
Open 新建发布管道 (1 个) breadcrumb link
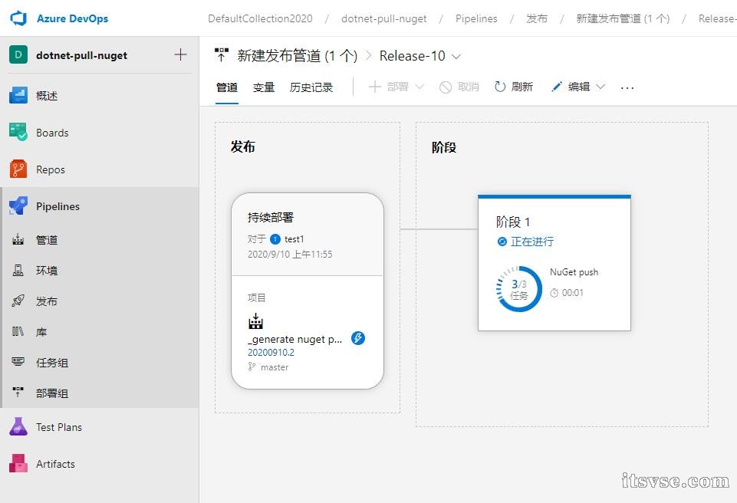click(x=623, y=19)
